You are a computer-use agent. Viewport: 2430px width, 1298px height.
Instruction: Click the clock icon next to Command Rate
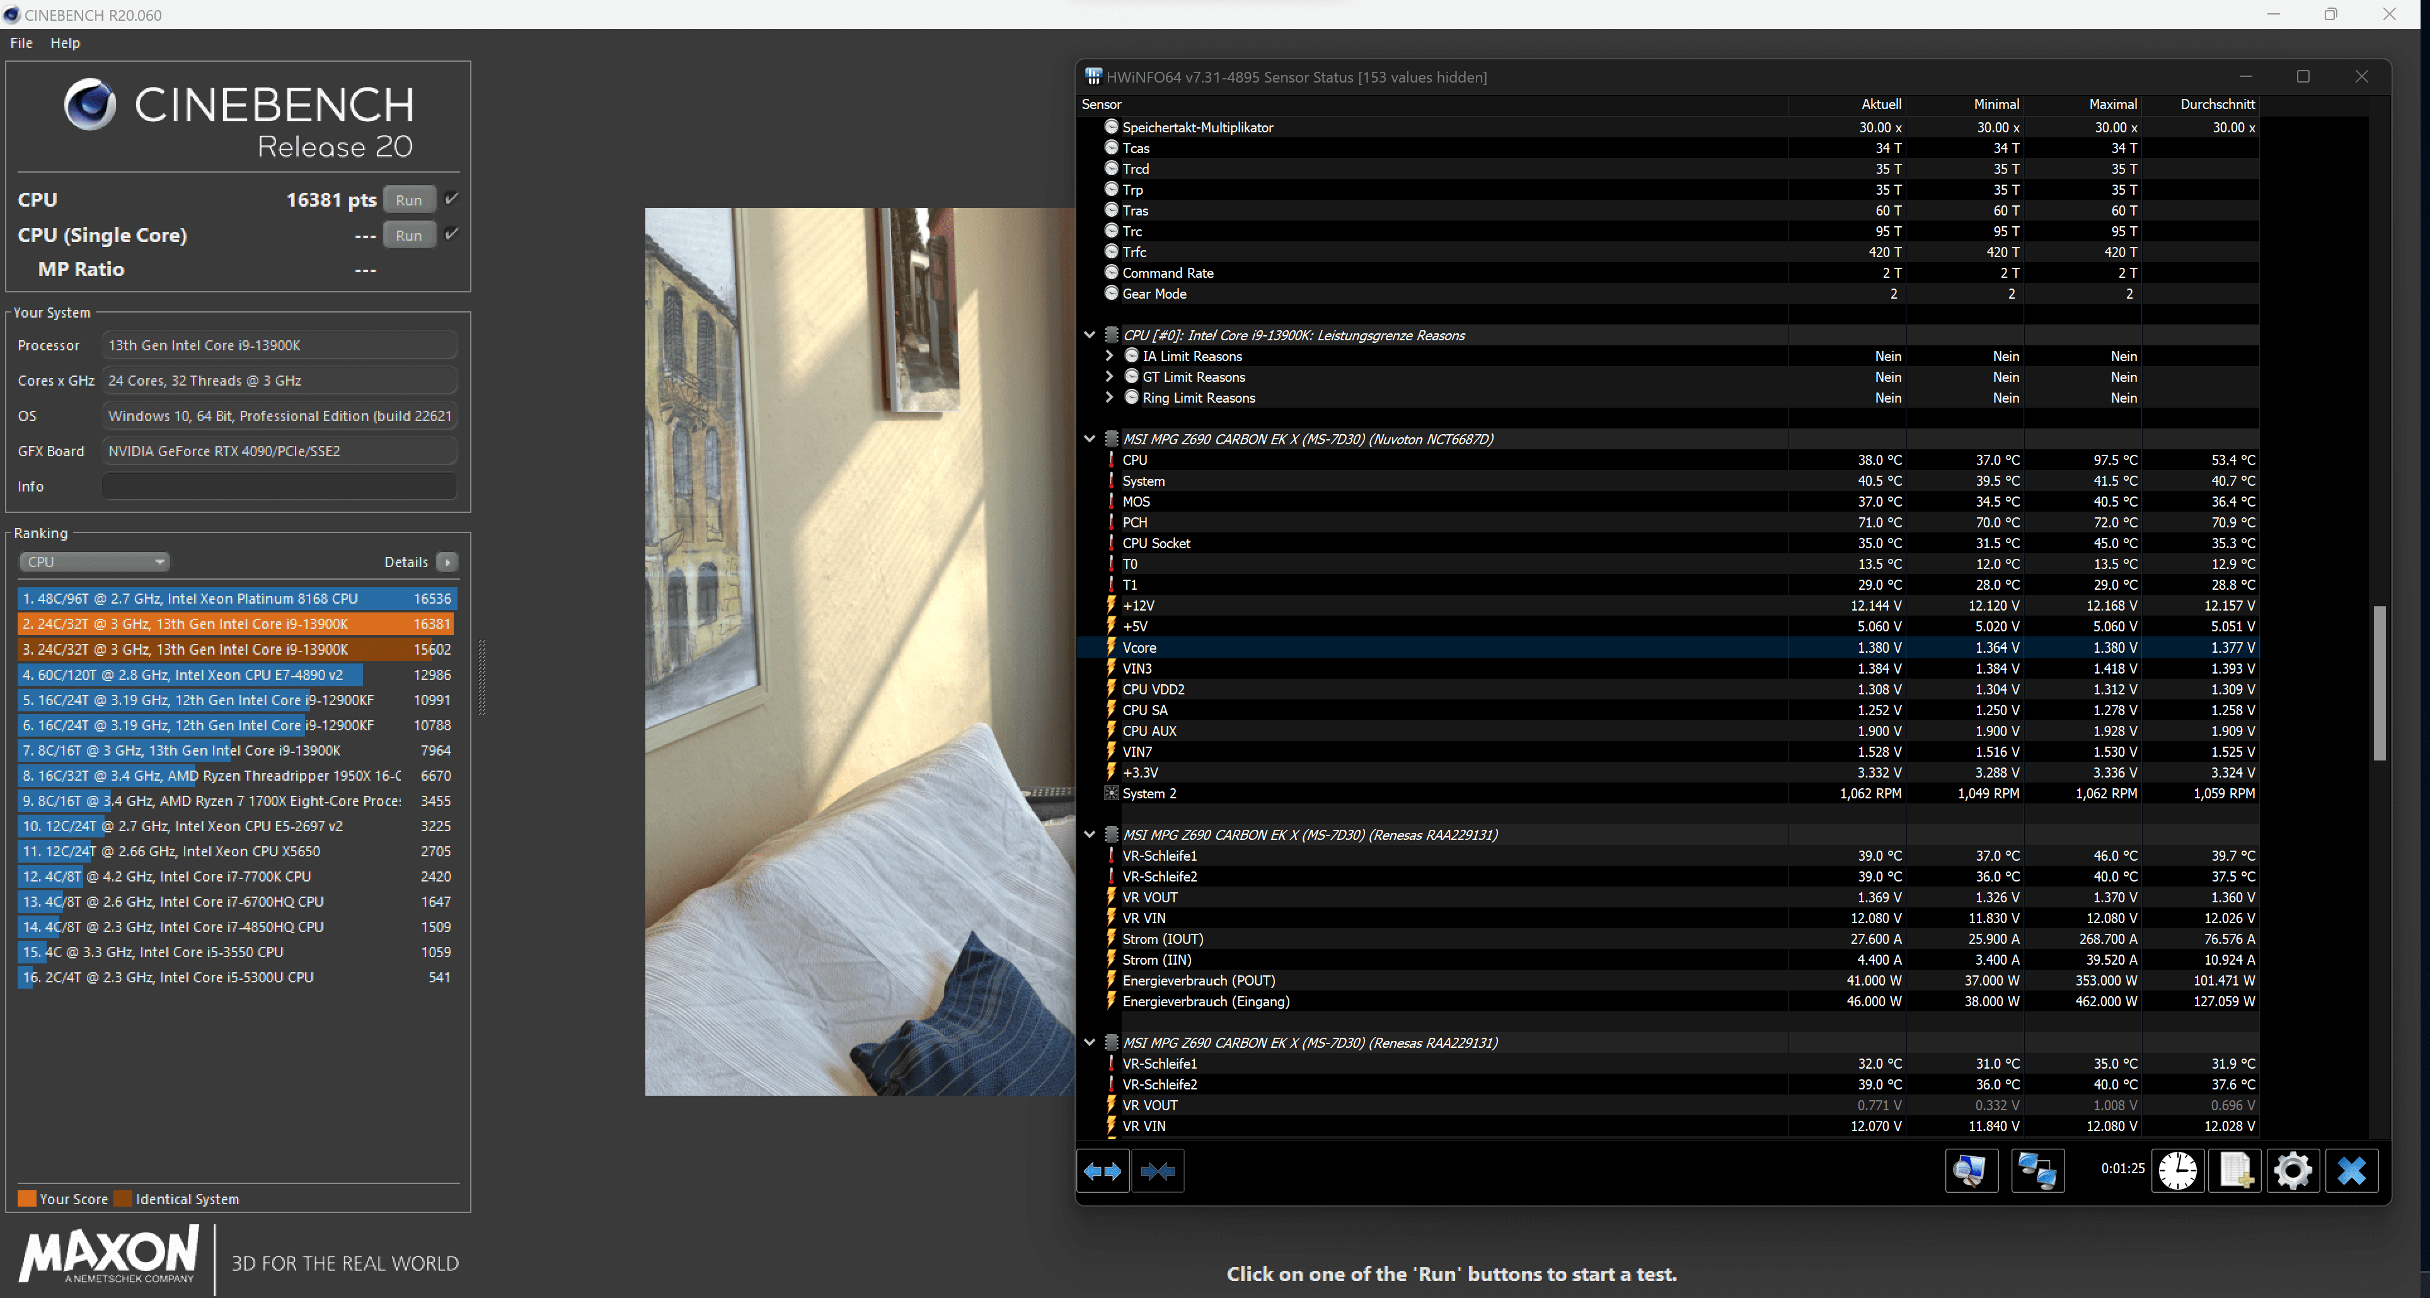coord(1111,273)
